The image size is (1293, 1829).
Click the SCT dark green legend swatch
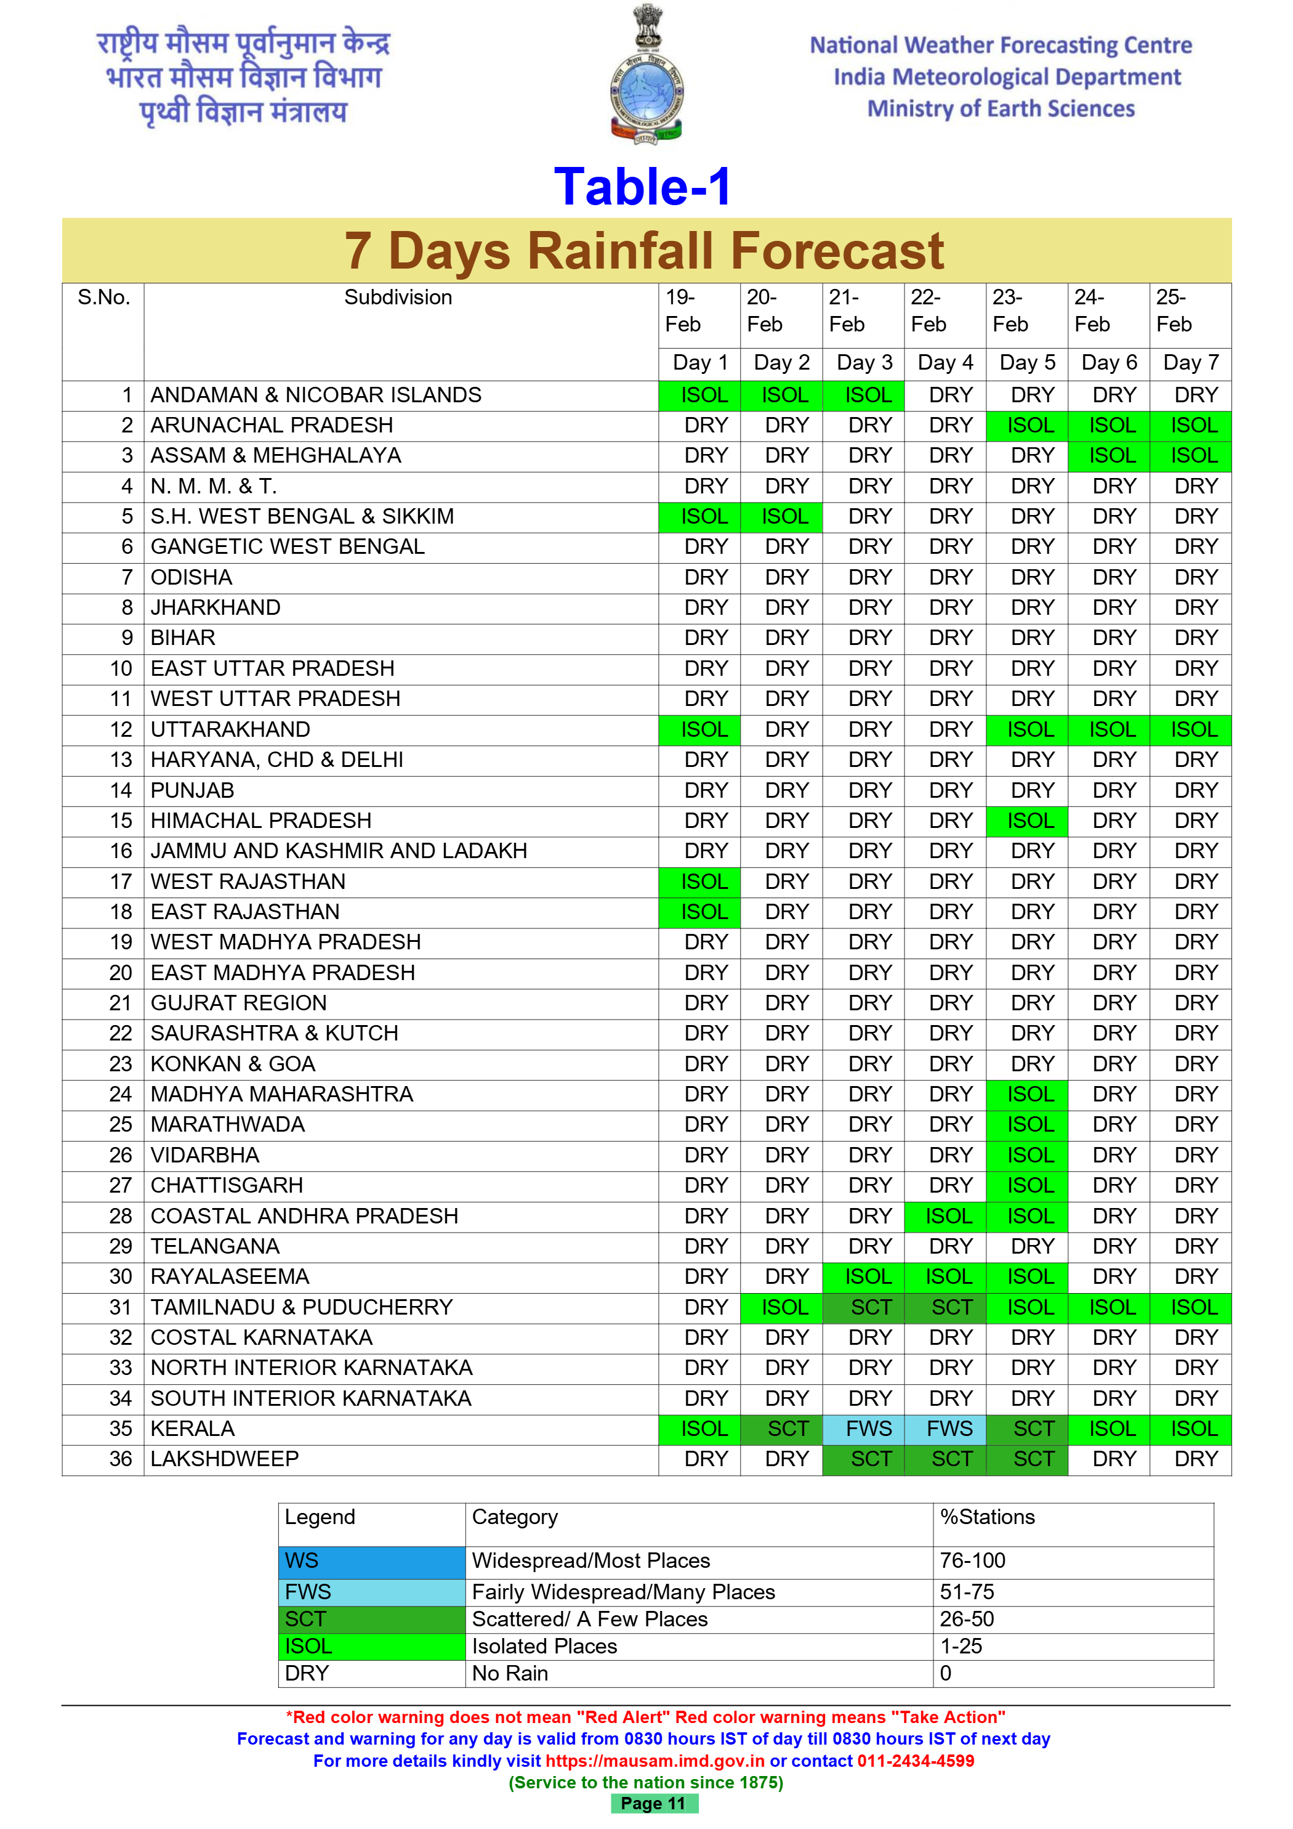[x=371, y=1619]
